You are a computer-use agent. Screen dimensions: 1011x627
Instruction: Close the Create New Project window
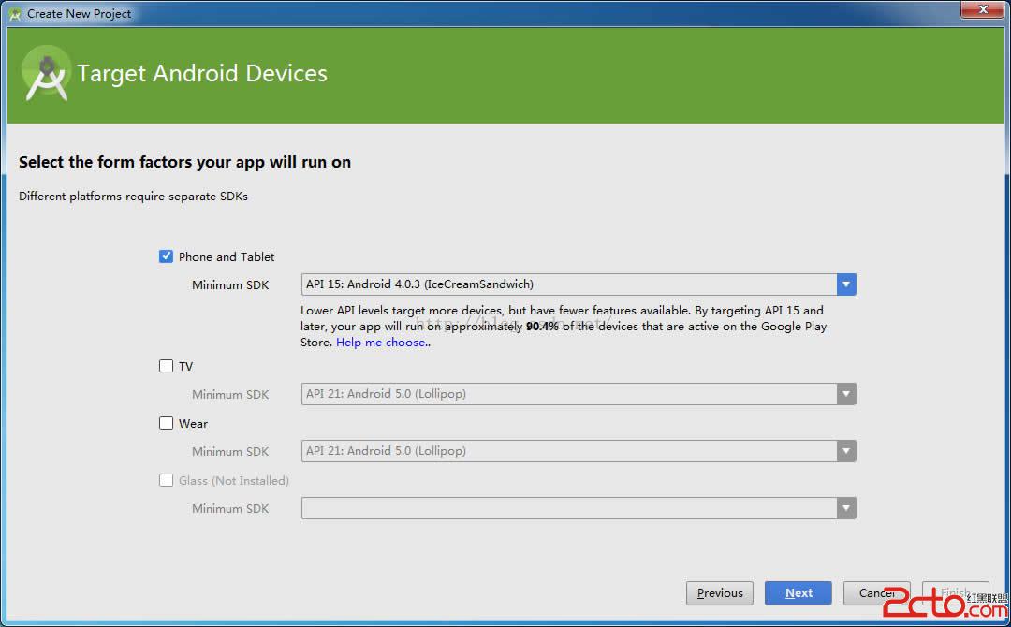click(x=981, y=9)
